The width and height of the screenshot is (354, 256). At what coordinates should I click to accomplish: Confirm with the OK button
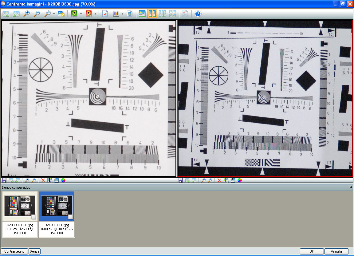312,251
